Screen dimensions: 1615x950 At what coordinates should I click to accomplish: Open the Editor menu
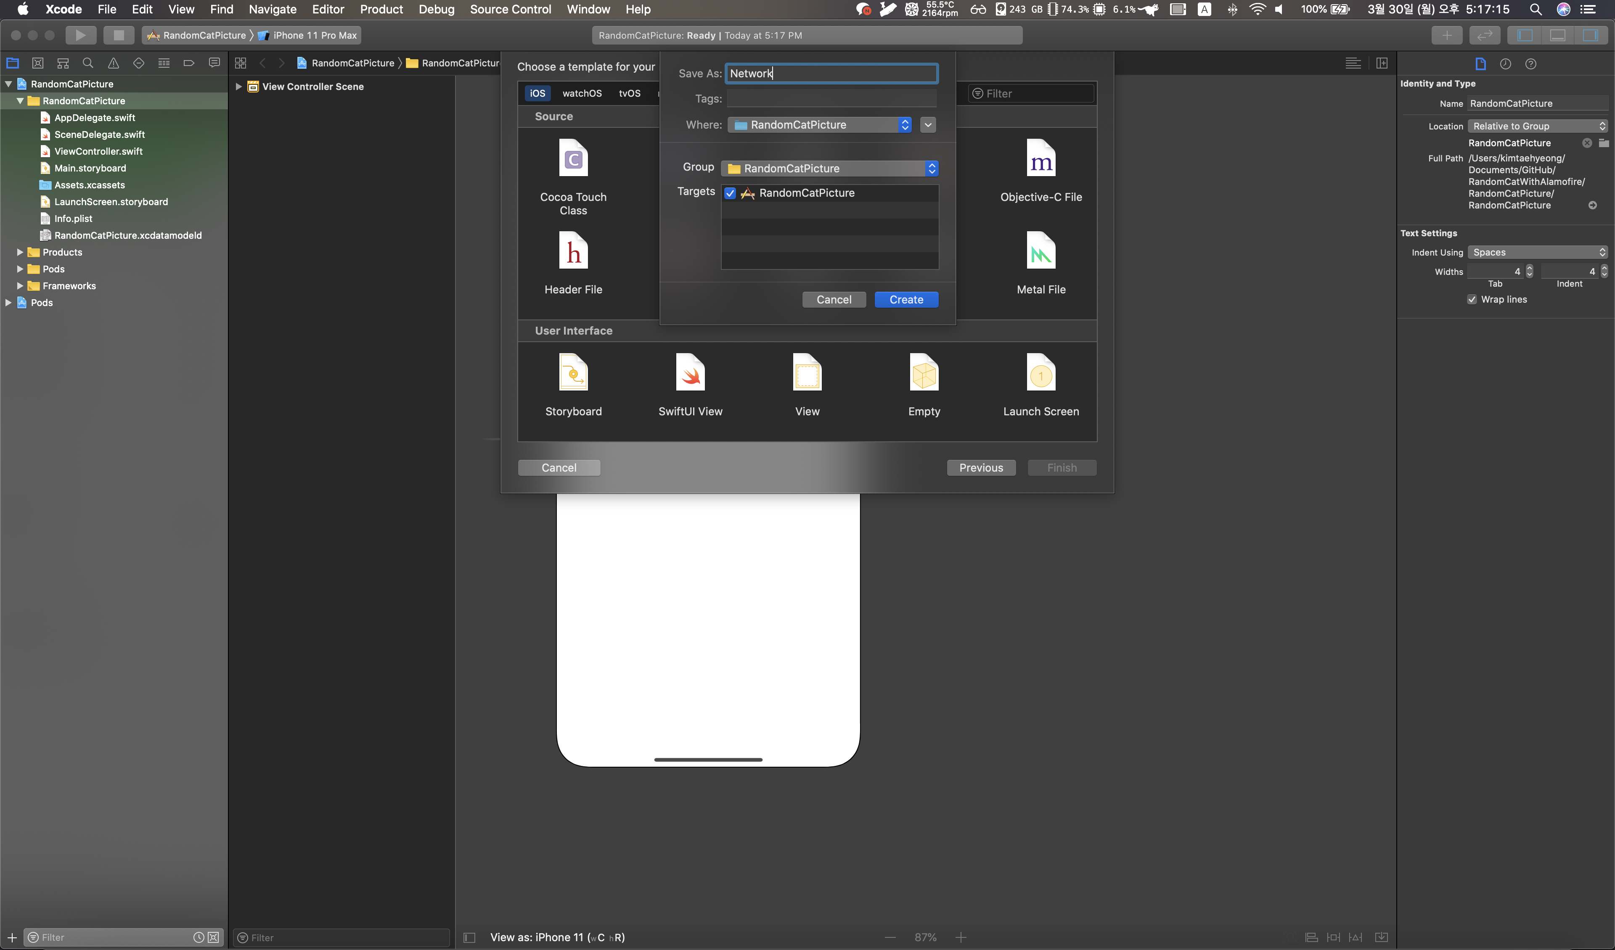tap(328, 9)
